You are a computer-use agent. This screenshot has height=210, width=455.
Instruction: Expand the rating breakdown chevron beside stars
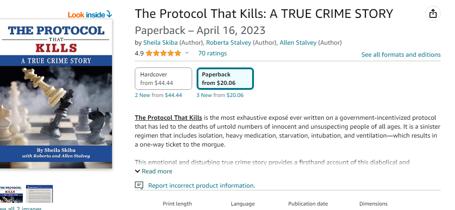(187, 53)
